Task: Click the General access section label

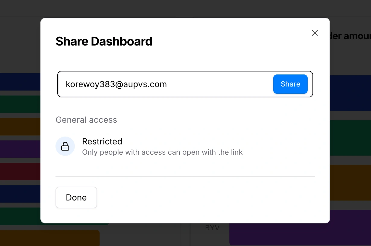Action: point(86,120)
